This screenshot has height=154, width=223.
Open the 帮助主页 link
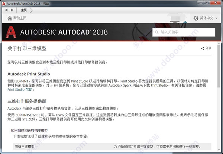tap(20, 18)
